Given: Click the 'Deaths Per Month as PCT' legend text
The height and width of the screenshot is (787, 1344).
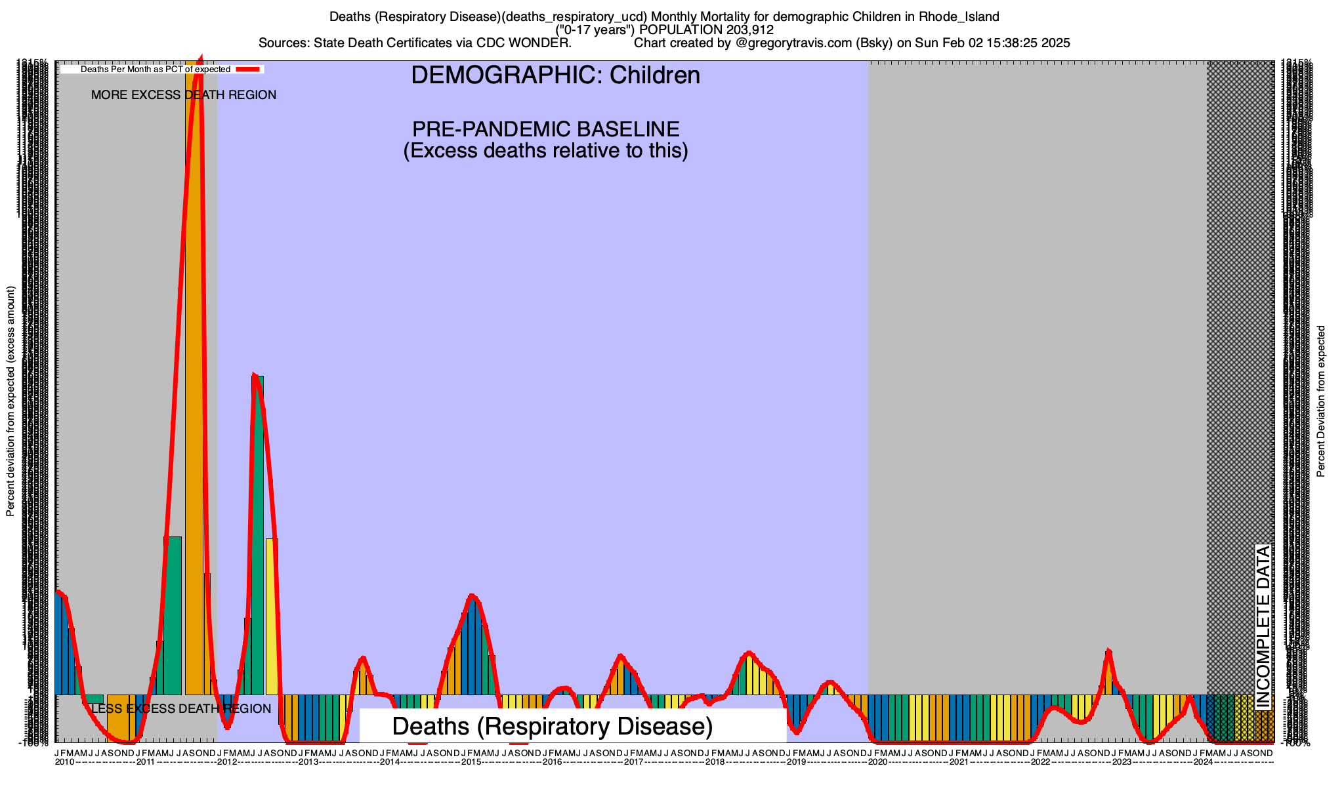Looking at the screenshot, I should pos(155,69).
